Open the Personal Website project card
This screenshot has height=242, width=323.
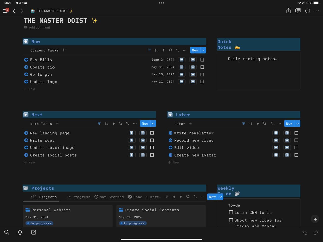tap(68, 216)
